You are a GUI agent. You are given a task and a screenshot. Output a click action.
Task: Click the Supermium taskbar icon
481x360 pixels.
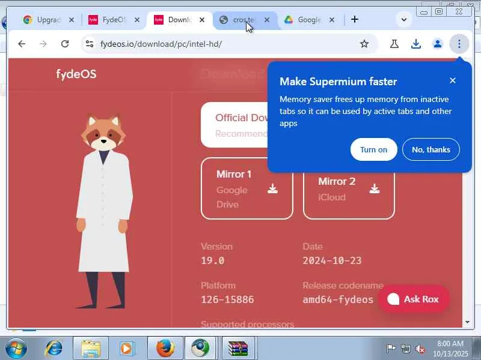(200, 349)
